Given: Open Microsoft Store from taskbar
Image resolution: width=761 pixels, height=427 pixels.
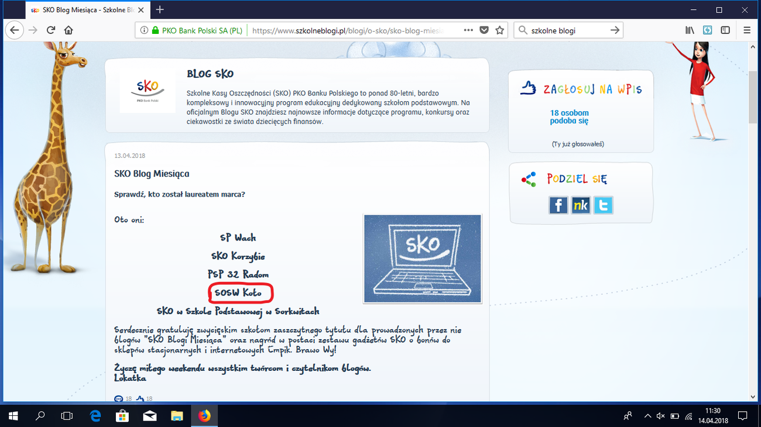Looking at the screenshot, I should pos(122,416).
